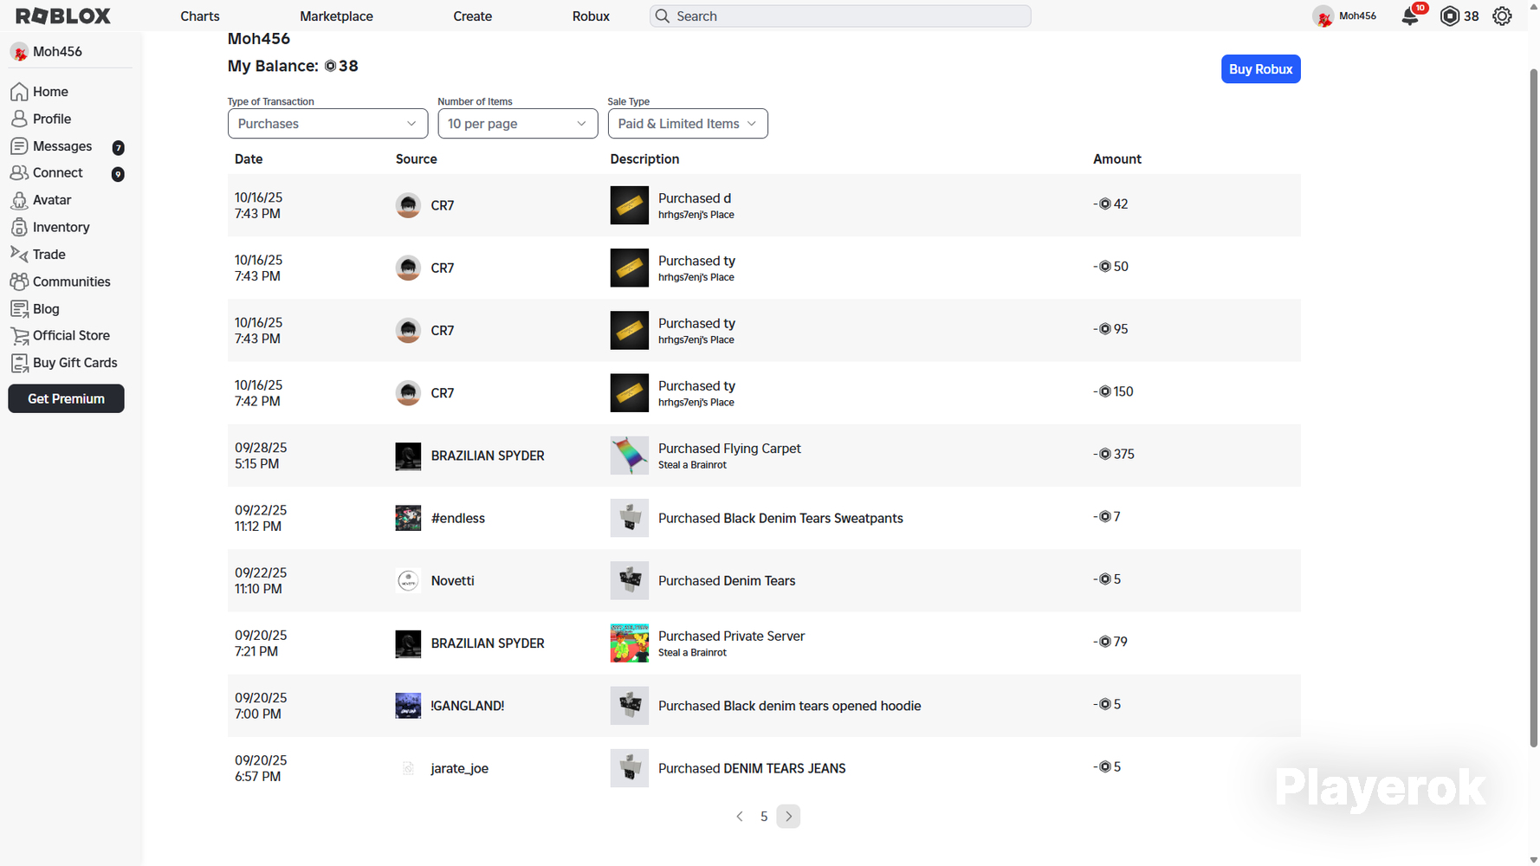Click the Black denim tears opened hoodie thumbnail
Image resolution: width=1540 pixels, height=866 pixels.
630,706
